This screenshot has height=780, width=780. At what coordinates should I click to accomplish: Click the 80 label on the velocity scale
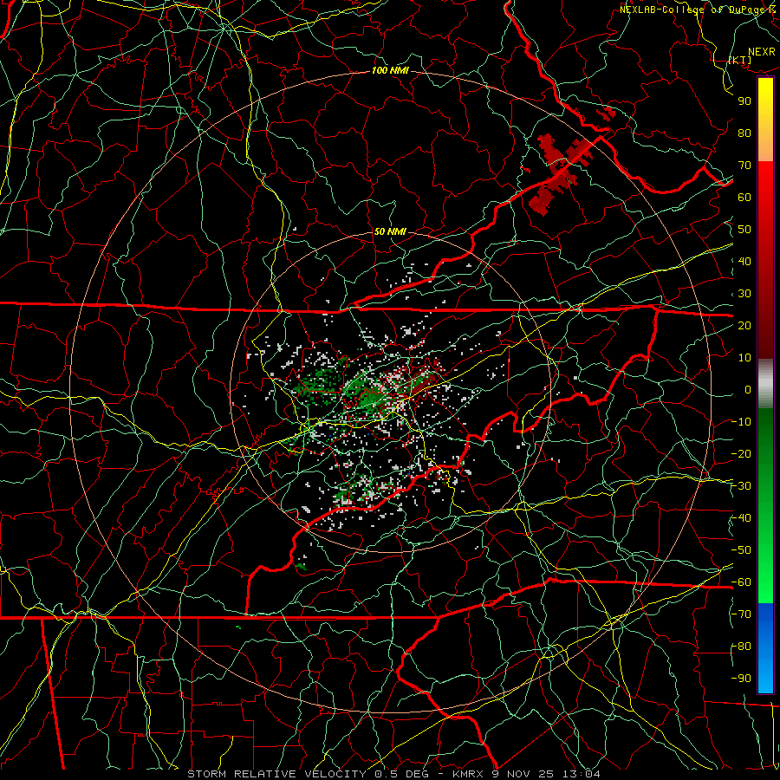pyautogui.click(x=744, y=133)
